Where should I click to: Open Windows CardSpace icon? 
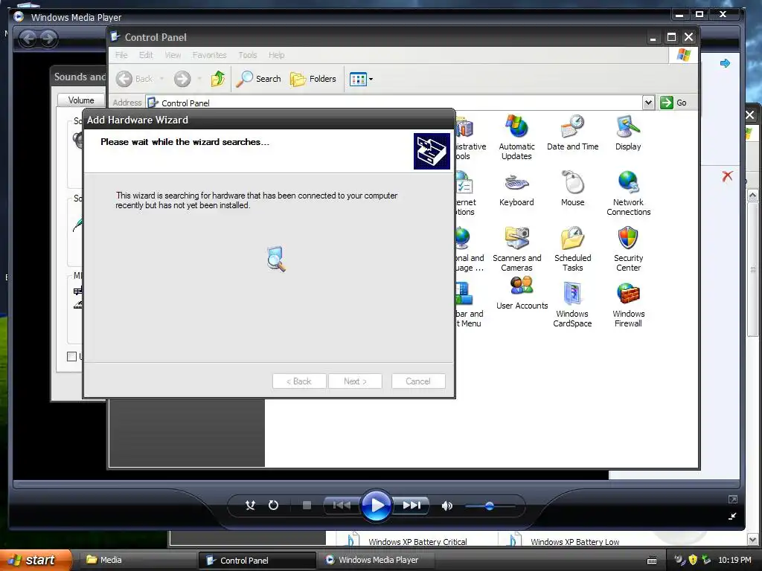click(572, 305)
